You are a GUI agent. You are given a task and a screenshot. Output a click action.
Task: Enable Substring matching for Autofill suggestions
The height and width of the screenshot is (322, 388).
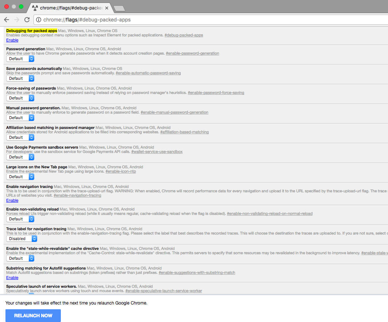12,278
